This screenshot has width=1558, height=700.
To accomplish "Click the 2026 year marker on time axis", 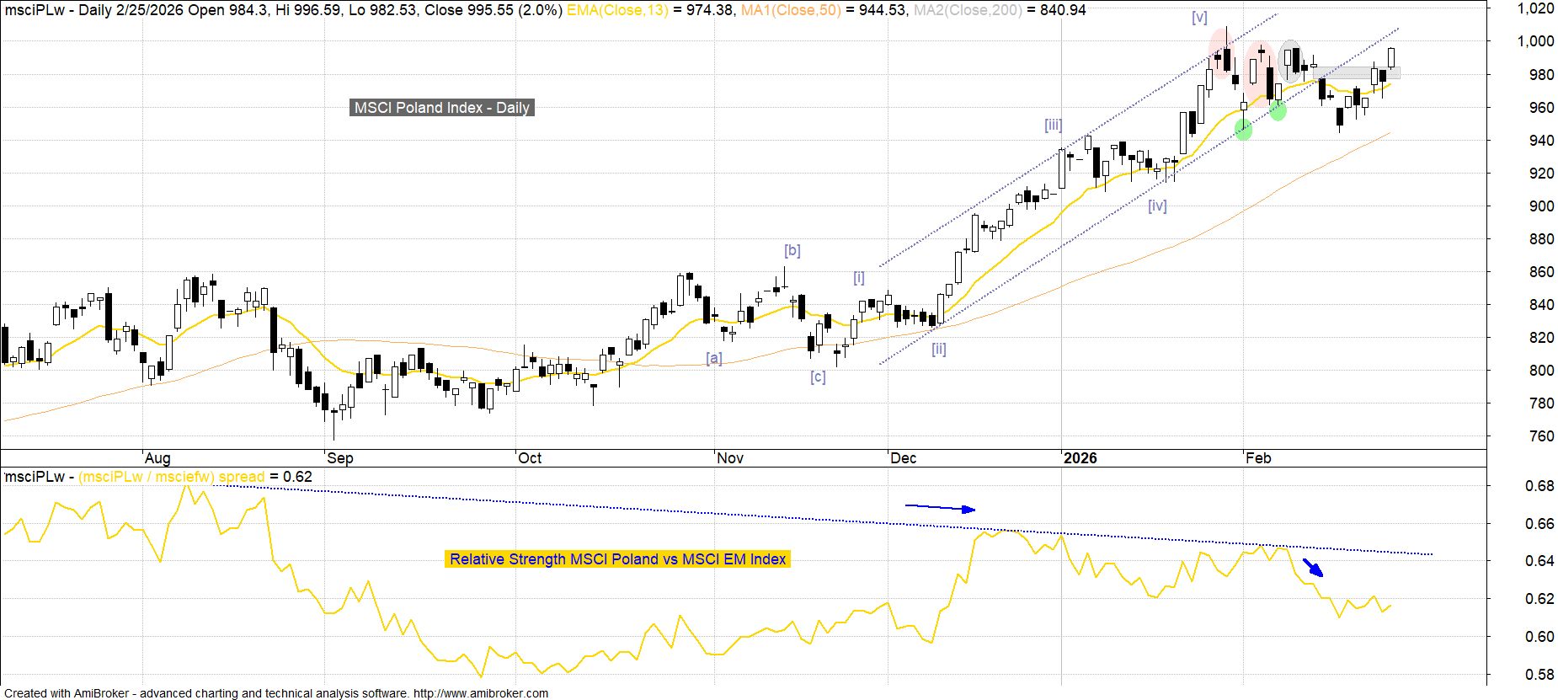I will pyautogui.click(x=1080, y=458).
